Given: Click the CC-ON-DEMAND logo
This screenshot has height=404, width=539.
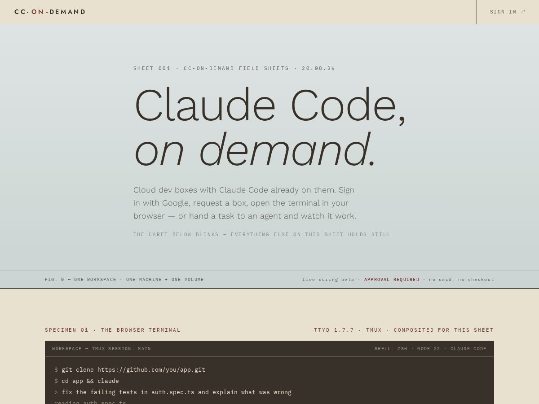Looking at the screenshot, I should [50, 12].
